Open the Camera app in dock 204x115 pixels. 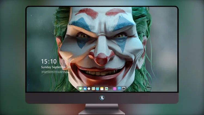124,89
